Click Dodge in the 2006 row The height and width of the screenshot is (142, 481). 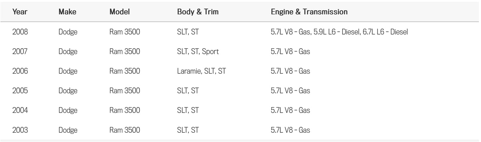[68, 71]
